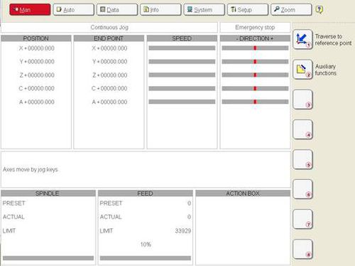Click the Continuous Jog status field
This screenshot has width=355, height=266.
point(109,28)
